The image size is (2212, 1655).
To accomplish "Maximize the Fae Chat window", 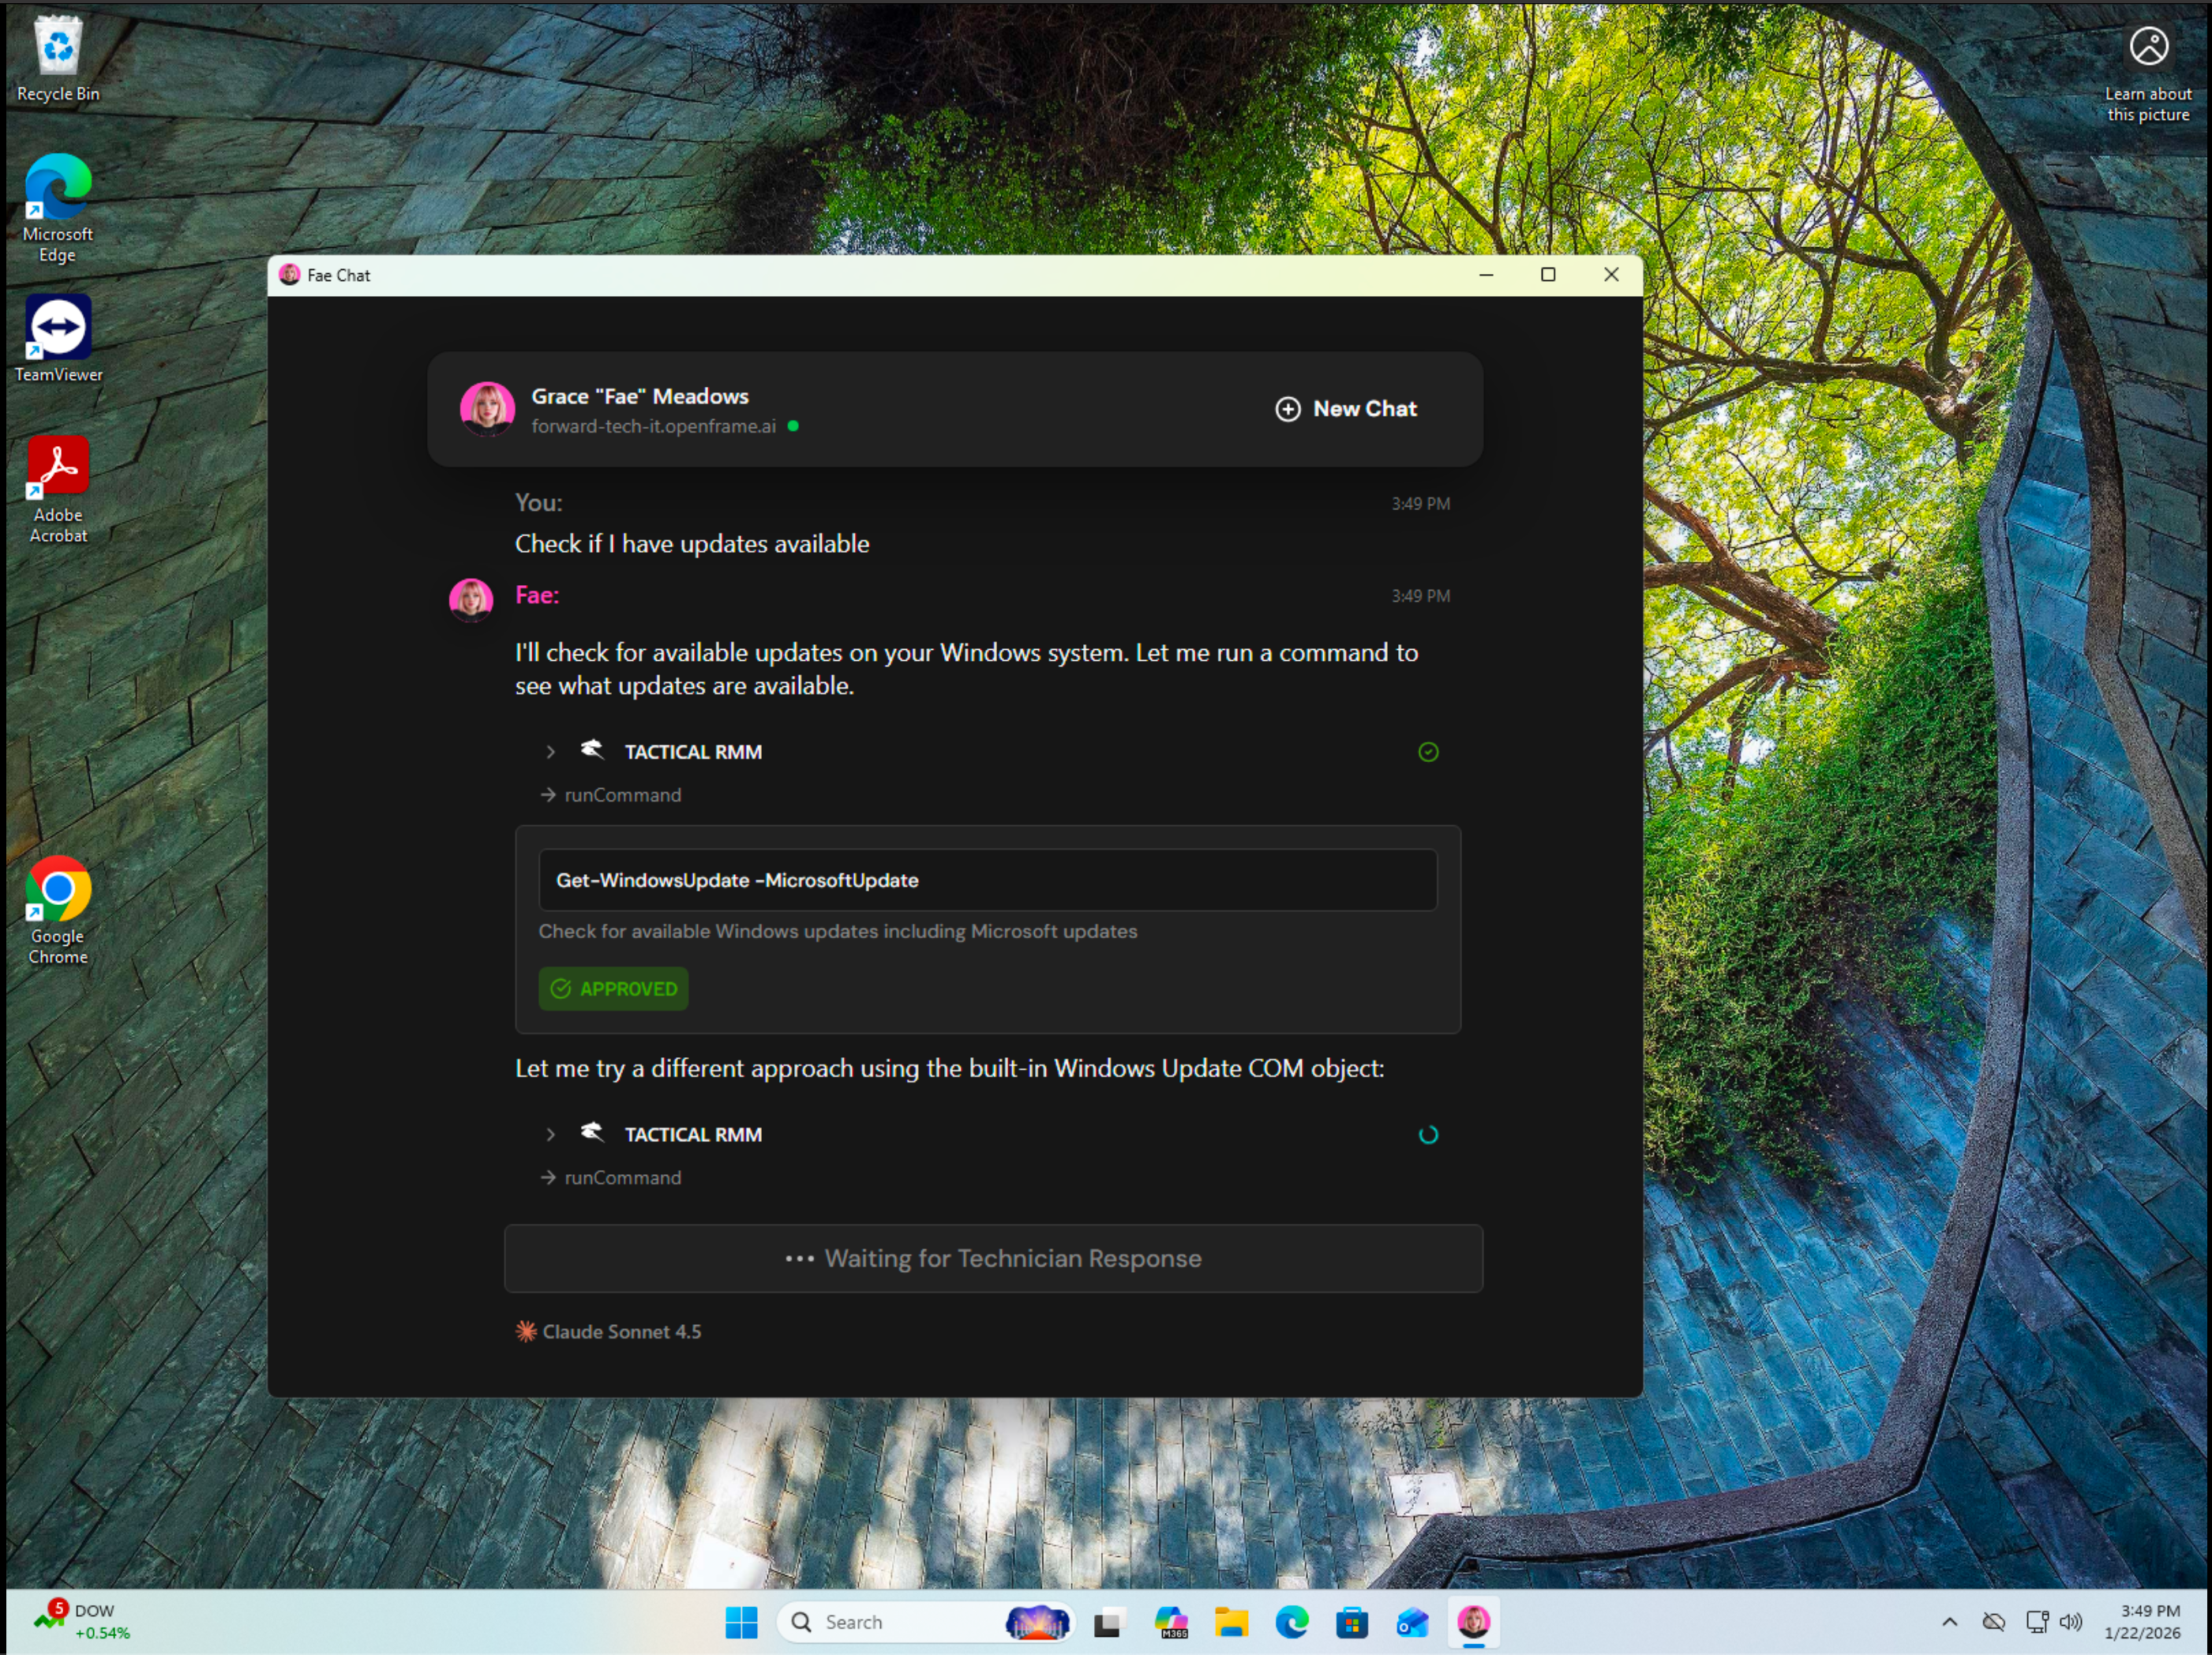I will [1548, 275].
